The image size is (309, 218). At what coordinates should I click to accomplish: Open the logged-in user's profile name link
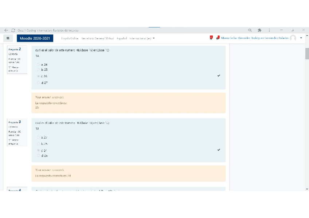[255, 38]
